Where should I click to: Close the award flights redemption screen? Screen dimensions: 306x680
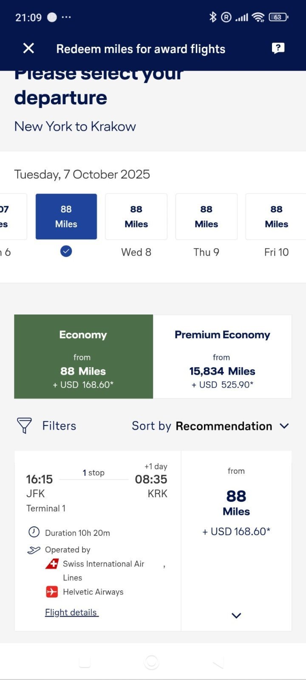coord(28,48)
